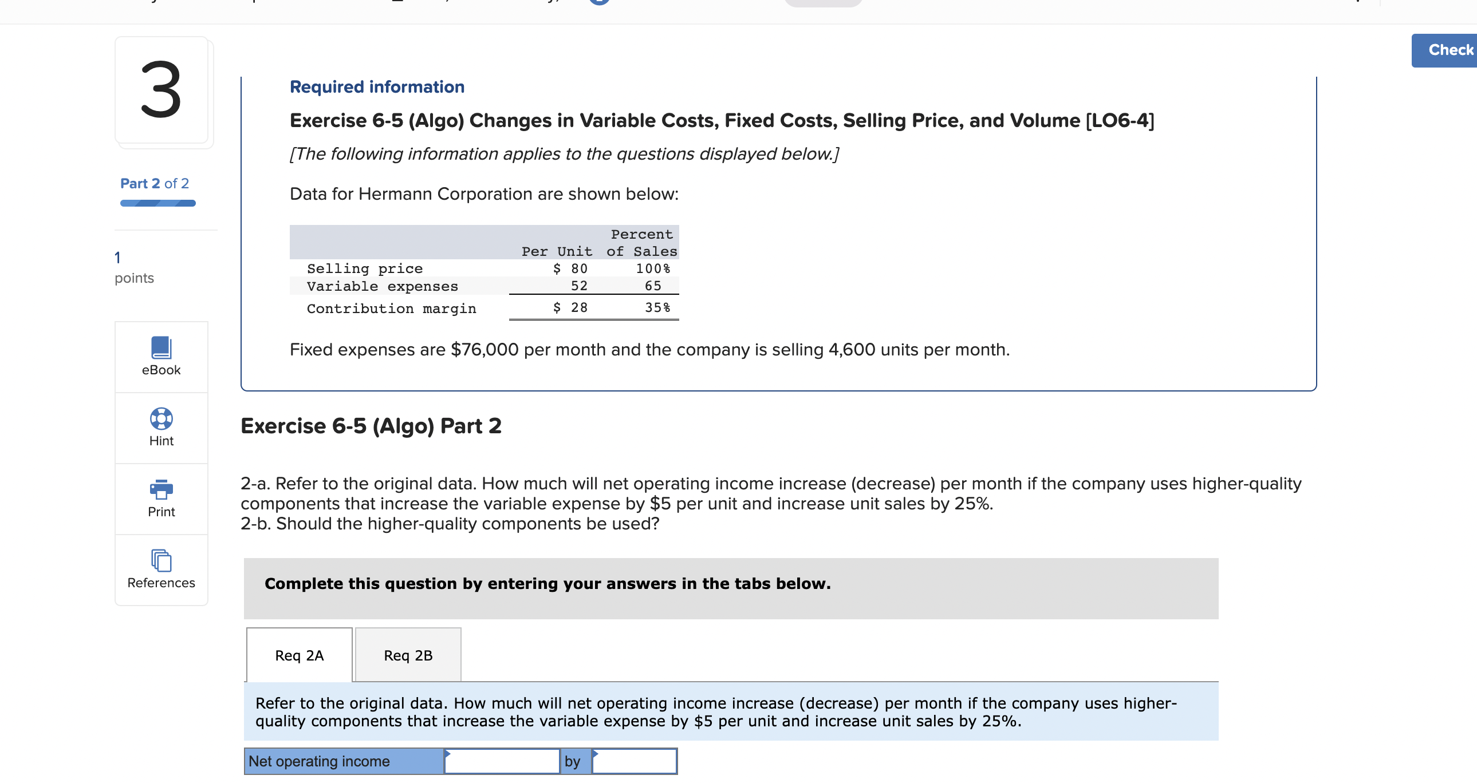Viewport: 1477px width, 783px height.
Task: Open the References panel
Action: [160, 570]
